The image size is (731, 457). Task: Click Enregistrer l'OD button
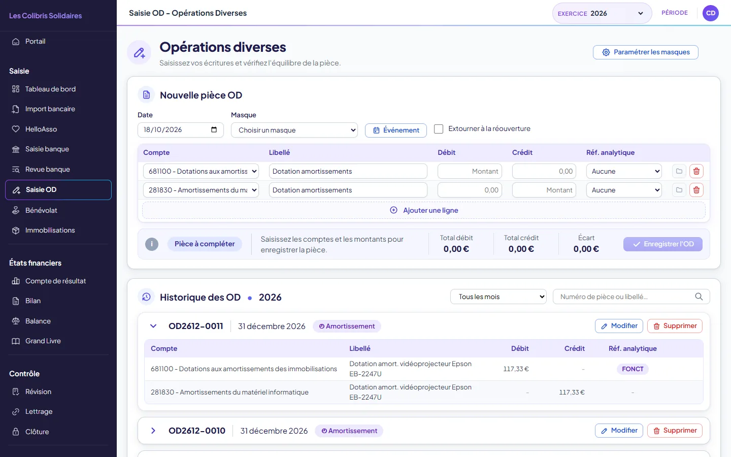(x=663, y=244)
